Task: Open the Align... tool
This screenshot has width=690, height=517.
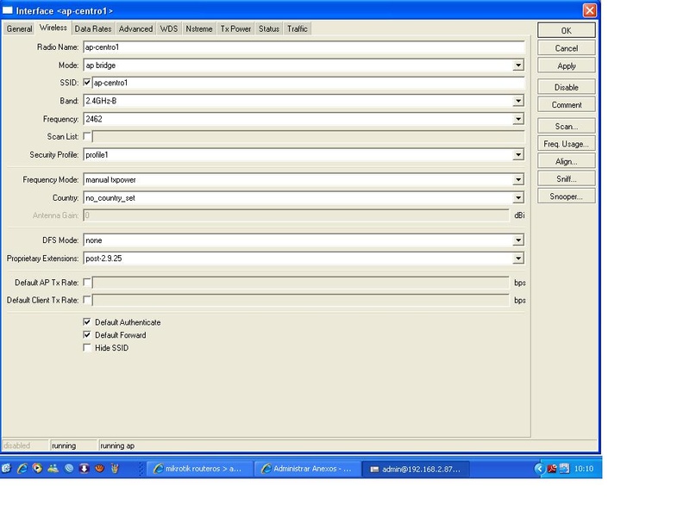Action: point(567,161)
